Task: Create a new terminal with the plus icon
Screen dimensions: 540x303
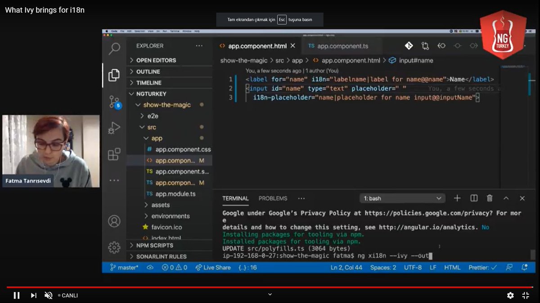Action: point(457,198)
